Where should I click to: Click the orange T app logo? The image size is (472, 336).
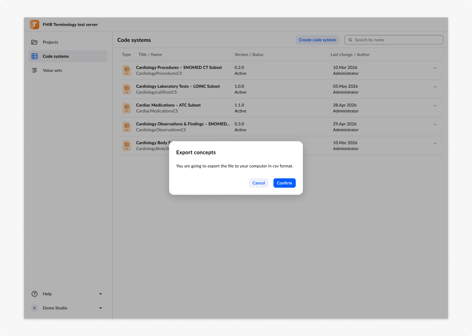[35, 24]
